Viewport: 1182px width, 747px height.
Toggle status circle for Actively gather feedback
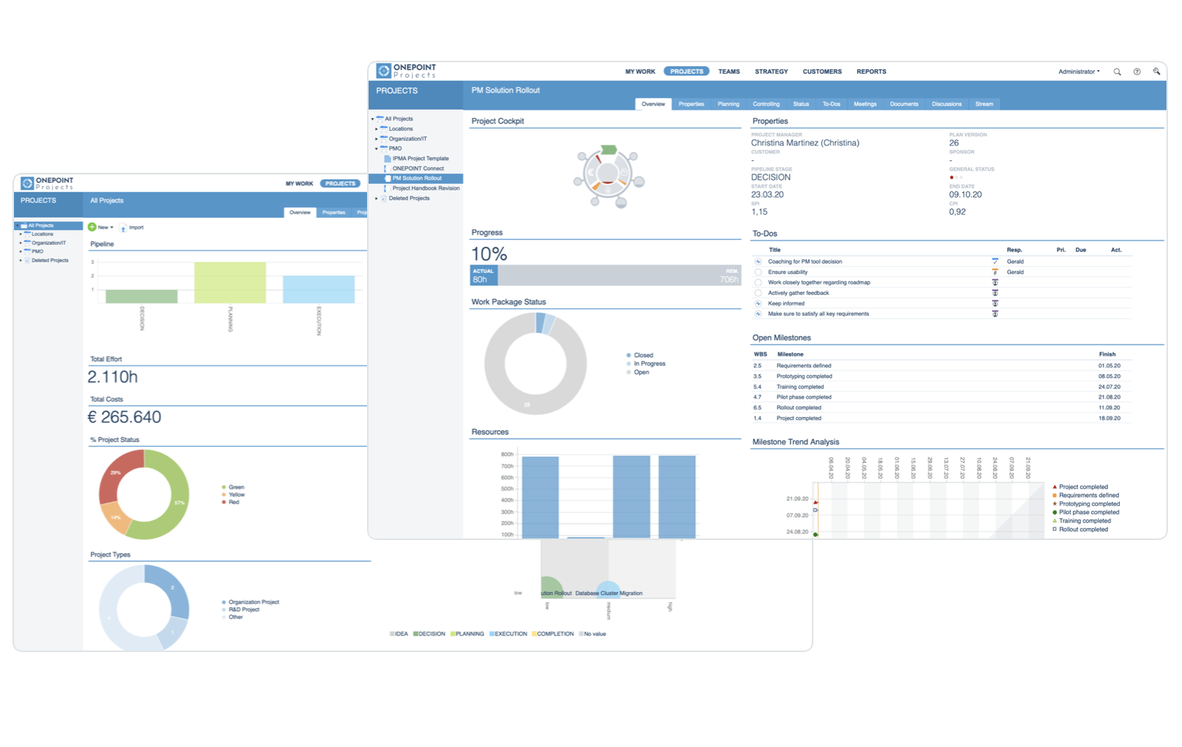(758, 293)
